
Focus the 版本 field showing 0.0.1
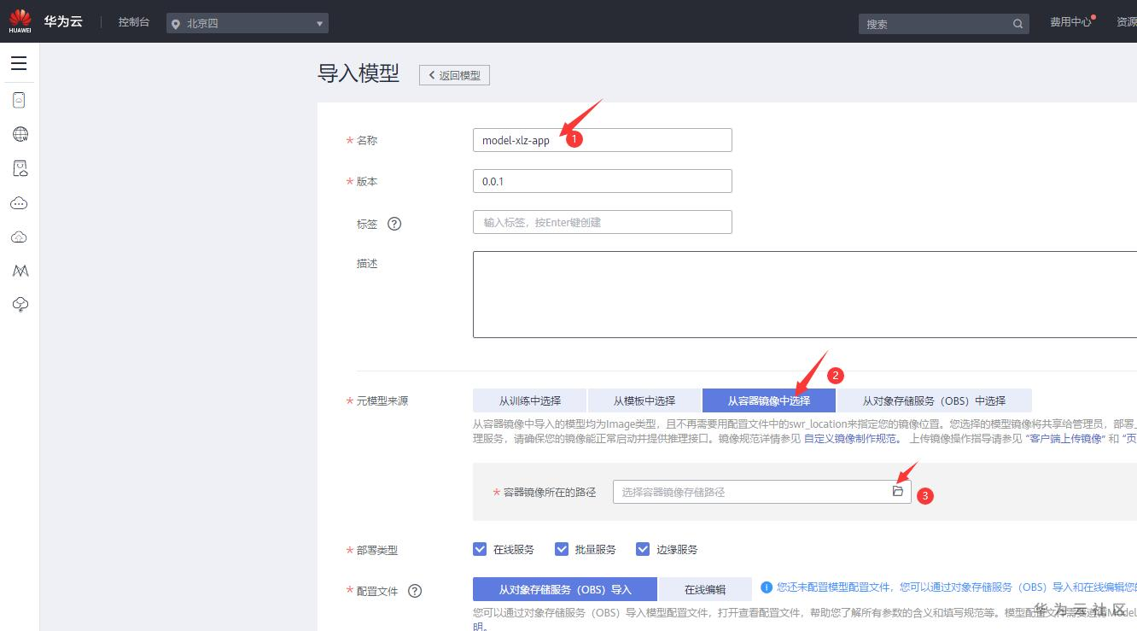pyautogui.click(x=602, y=181)
